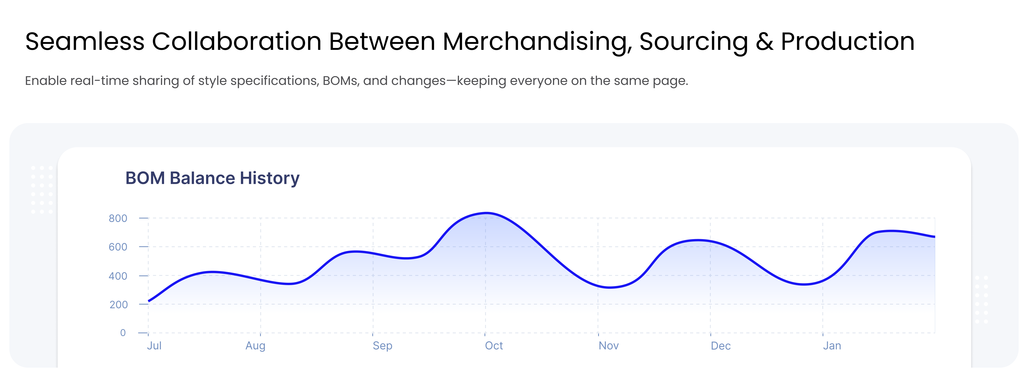1028x377 pixels.
Task: Click the BOM Balance History chart title
Action: pos(212,178)
